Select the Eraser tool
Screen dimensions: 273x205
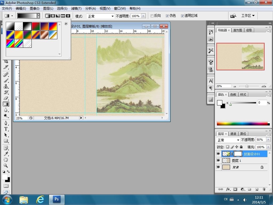pos(6,98)
